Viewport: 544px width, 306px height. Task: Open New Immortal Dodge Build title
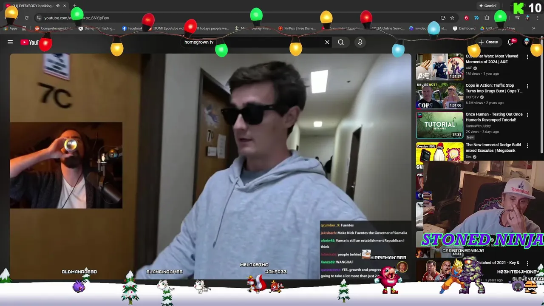pos(493,147)
